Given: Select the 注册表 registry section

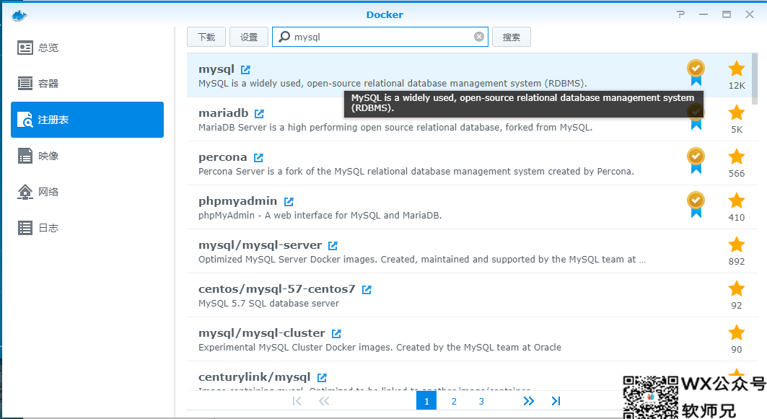Looking at the screenshot, I should [x=87, y=120].
